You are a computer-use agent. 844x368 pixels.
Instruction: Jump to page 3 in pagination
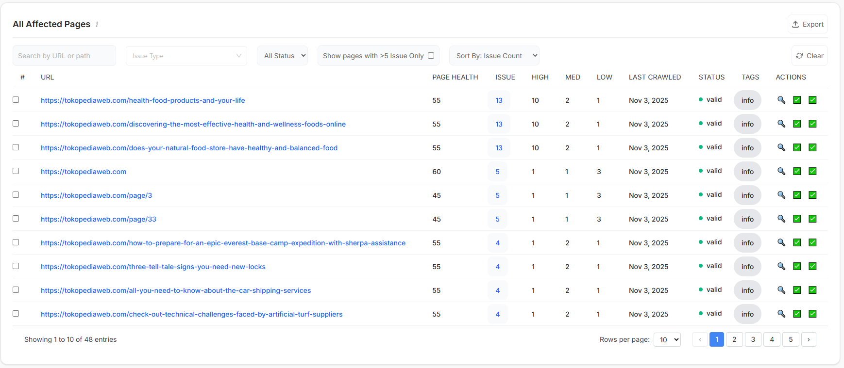753,339
